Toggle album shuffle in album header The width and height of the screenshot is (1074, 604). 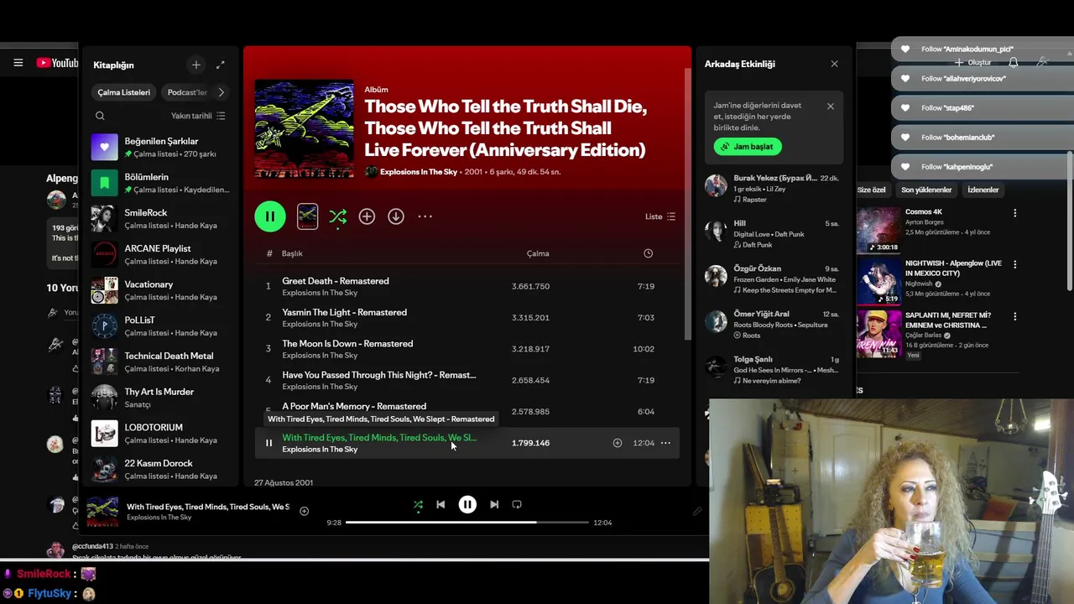point(338,216)
